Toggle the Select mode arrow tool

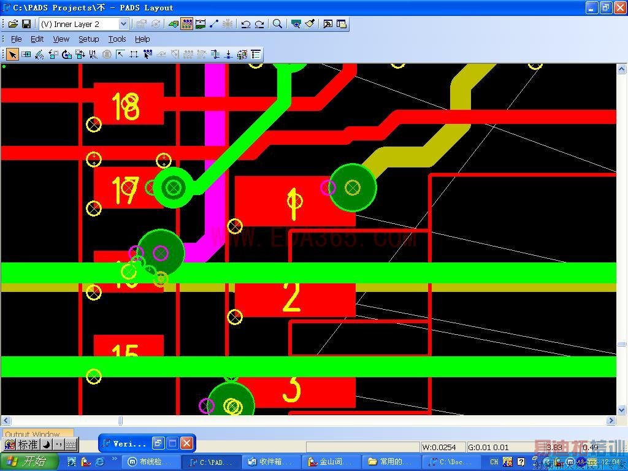[x=13, y=54]
